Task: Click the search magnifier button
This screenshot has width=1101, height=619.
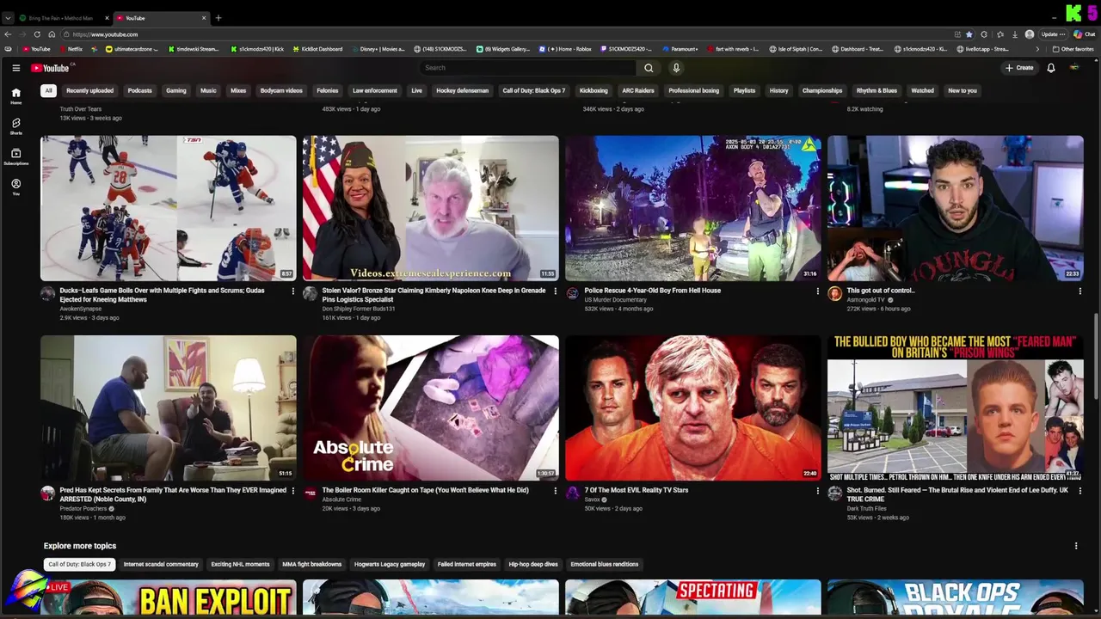Action: (x=649, y=68)
